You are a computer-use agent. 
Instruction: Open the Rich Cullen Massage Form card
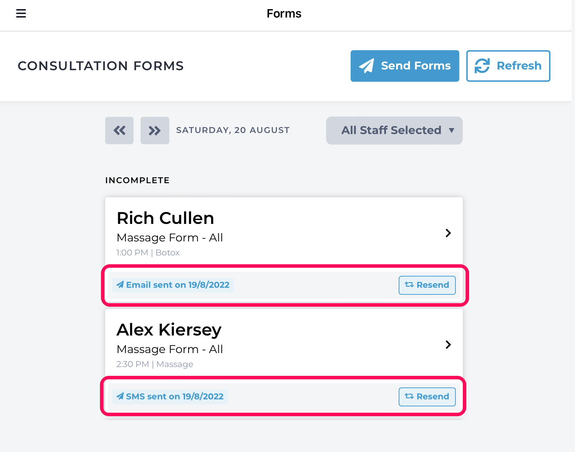coord(284,233)
